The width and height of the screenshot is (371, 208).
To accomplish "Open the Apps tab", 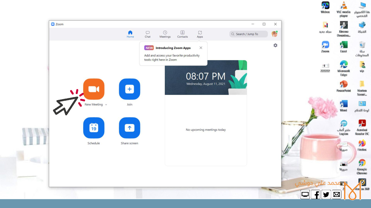I will point(200,34).
